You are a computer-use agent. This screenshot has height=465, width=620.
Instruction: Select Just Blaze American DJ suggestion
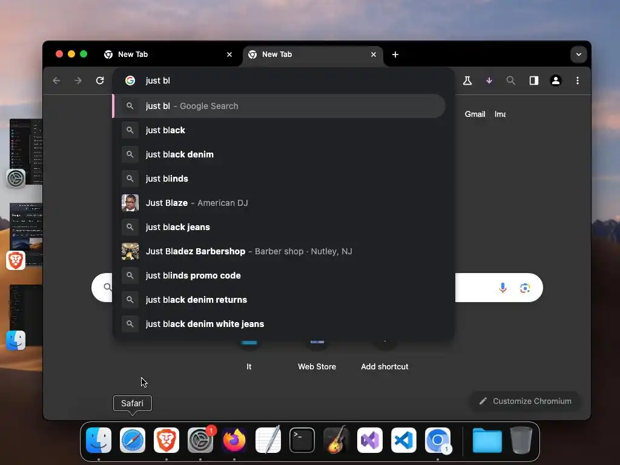click(x=279, y=203)
